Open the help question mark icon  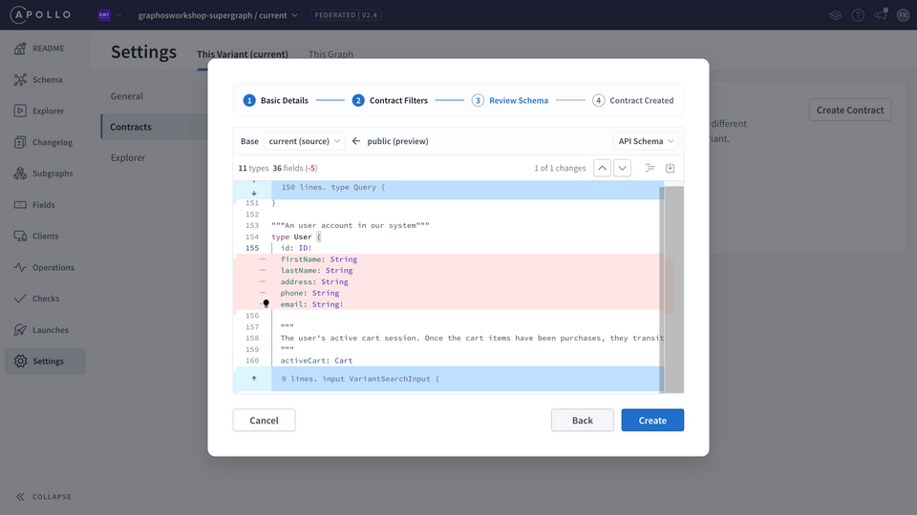858,15
